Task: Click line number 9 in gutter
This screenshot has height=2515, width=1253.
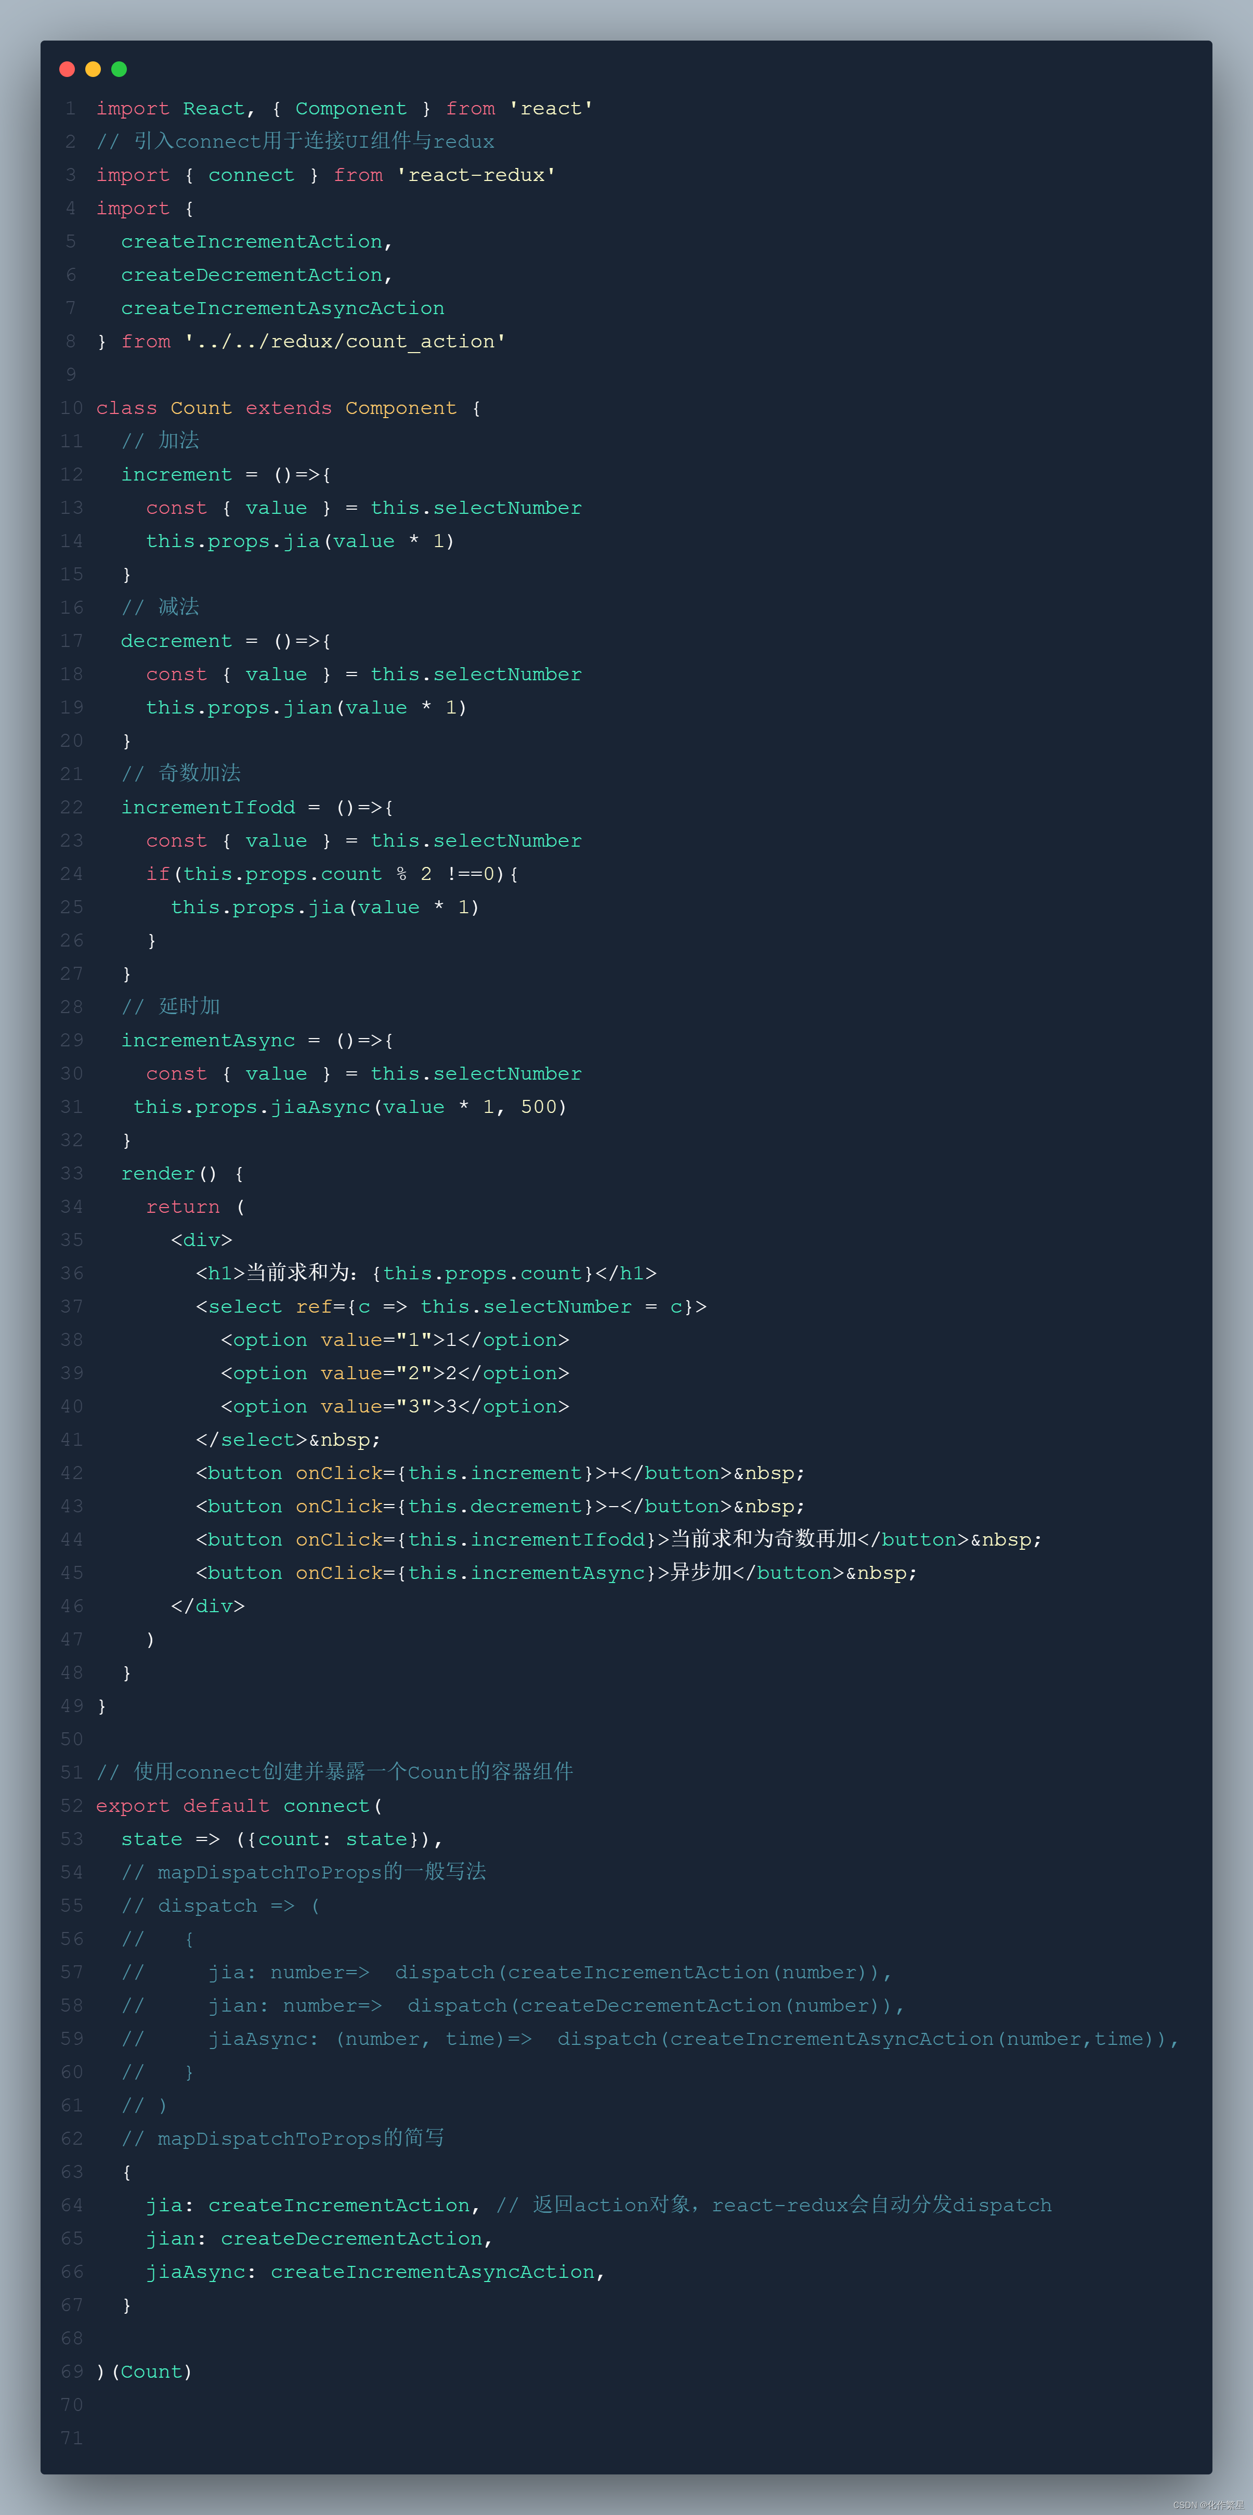Action: pyautogui.click(x=71, y=374)
